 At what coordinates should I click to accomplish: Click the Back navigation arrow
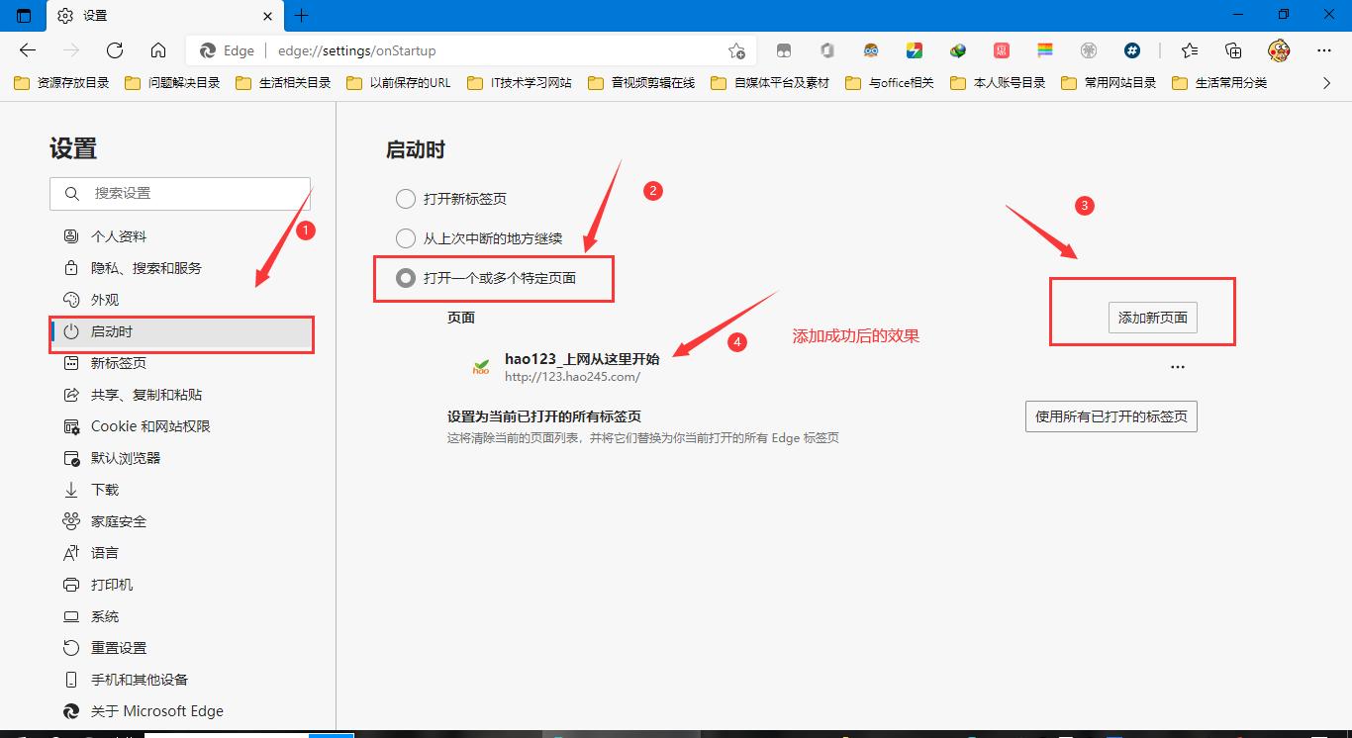pyautogui.click(x=27, y=50)
